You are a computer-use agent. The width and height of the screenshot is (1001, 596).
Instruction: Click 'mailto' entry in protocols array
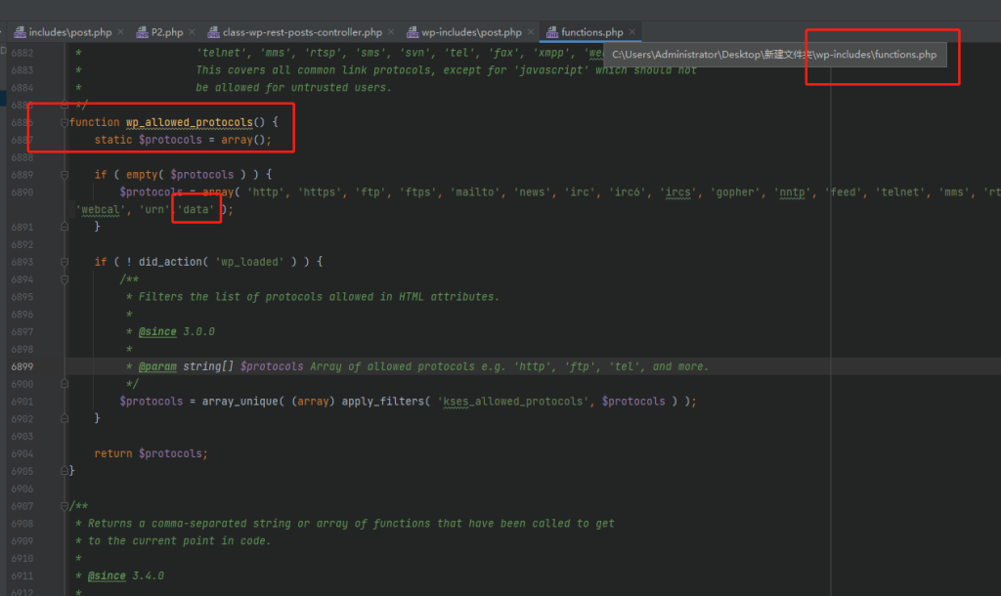pos(475,192)
